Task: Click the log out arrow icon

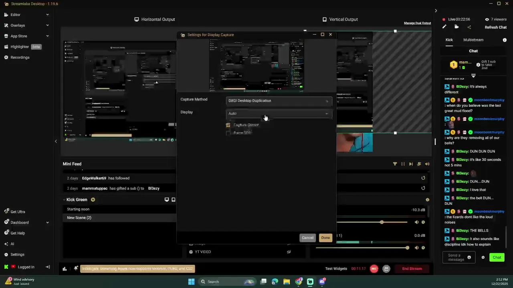Action: coord(47,267)
